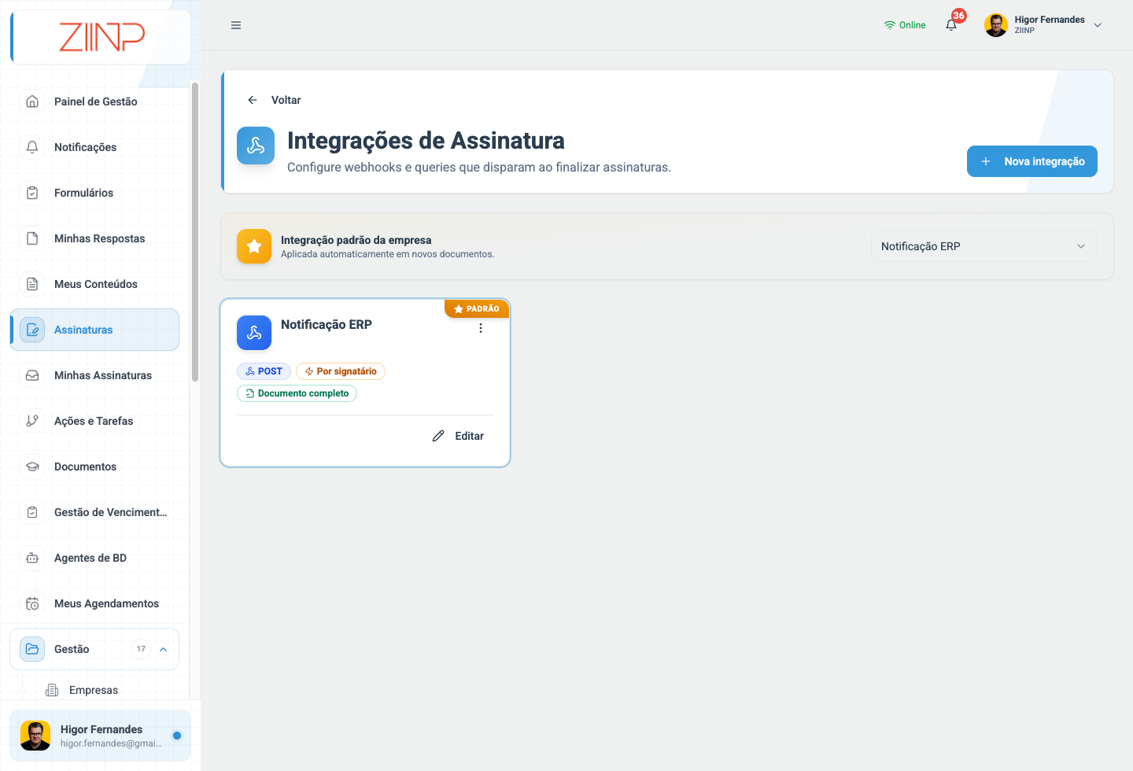
Task: Click the PADRÃO badge on the card
Action: pos(477,308)
